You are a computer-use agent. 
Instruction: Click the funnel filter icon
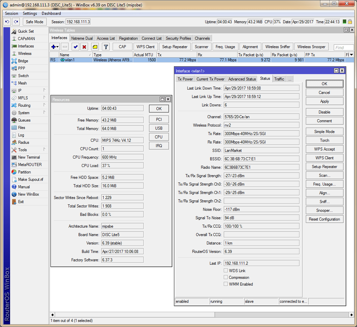(106, 47)
